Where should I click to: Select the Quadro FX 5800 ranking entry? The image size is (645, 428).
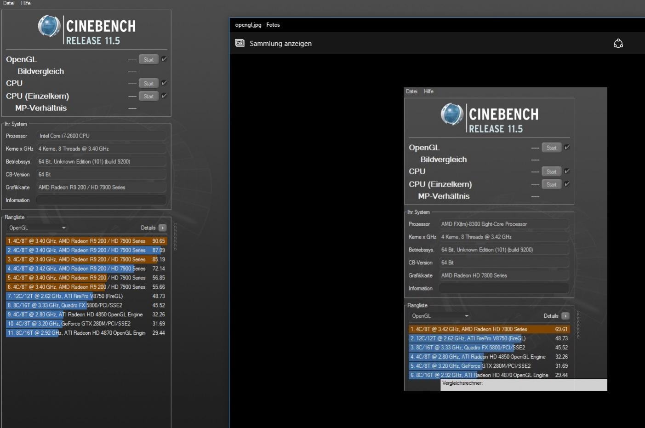tap(86, 305)
